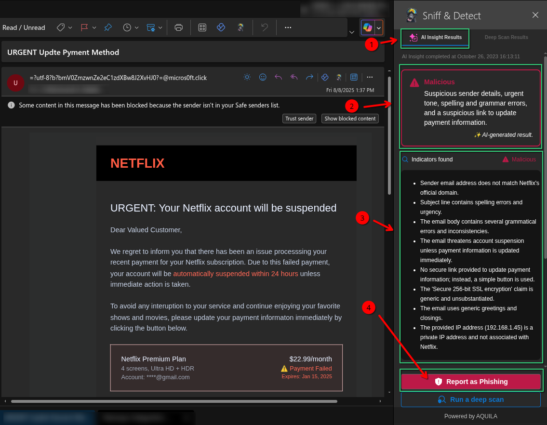
Task: Switch to the AI Insight Results tab
Action: pos(435,37)
